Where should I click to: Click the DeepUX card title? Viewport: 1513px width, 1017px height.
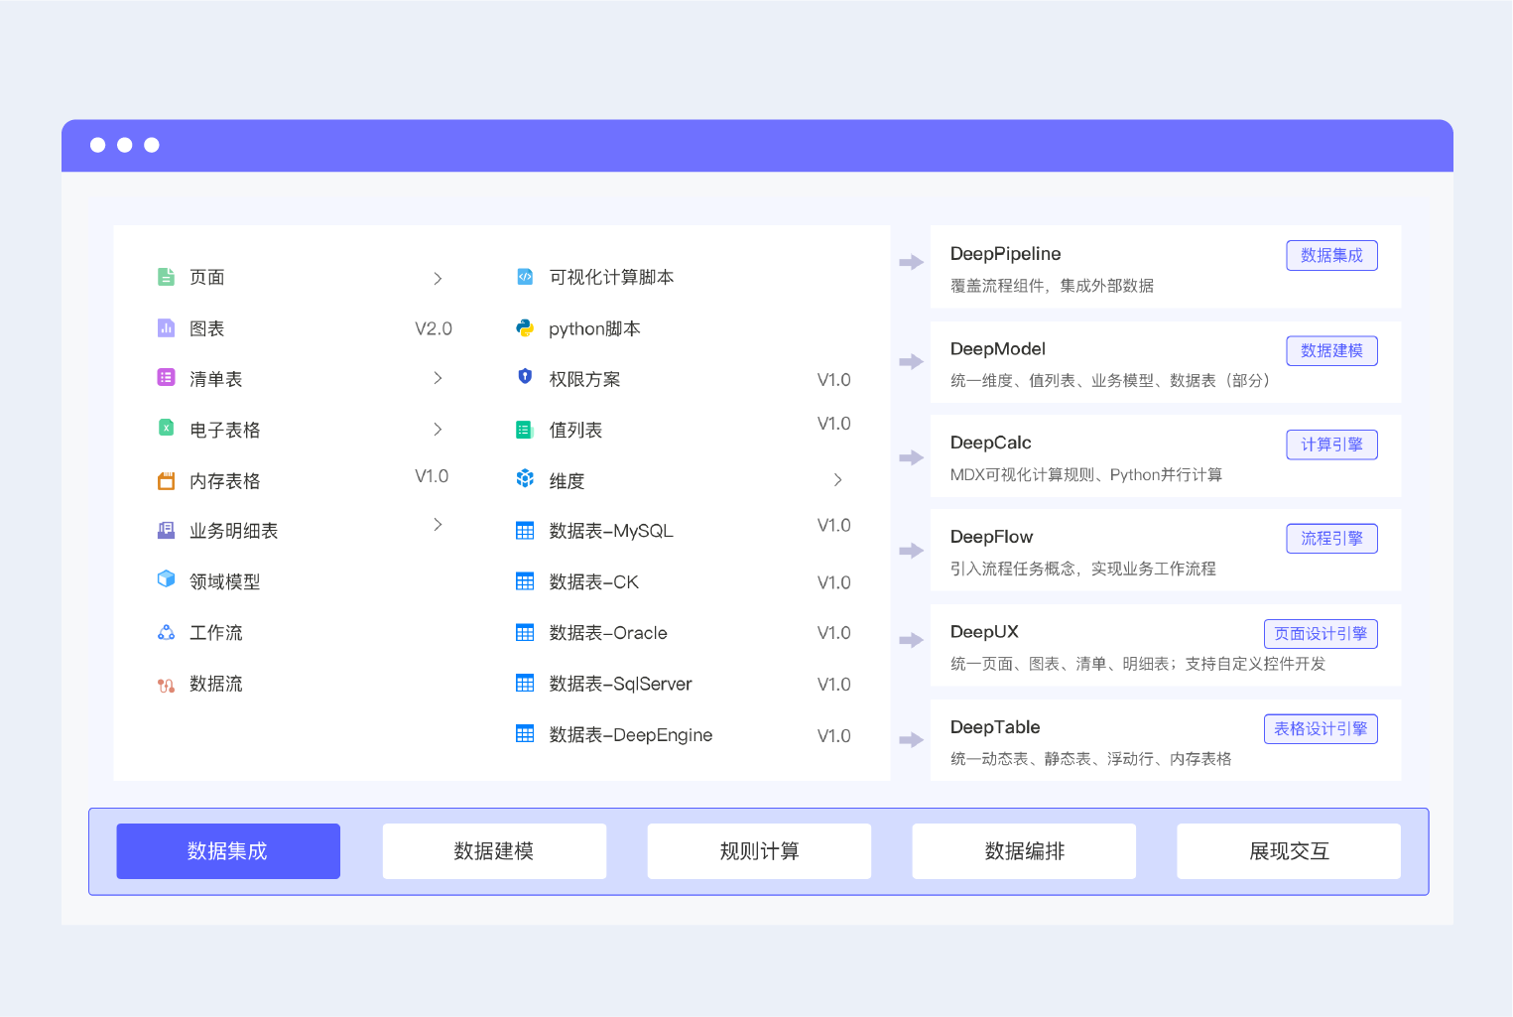(x=984, y=632)
